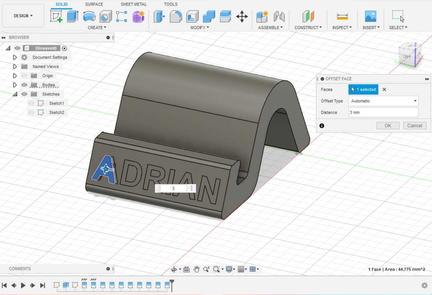
Task: Hide the Sketches folder
Action: coord(24,94)
